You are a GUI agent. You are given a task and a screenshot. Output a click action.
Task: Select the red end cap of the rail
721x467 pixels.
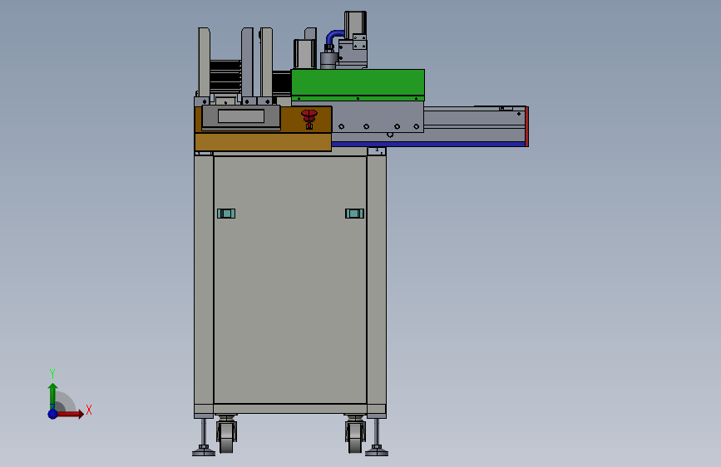click(x=527, y=126)
